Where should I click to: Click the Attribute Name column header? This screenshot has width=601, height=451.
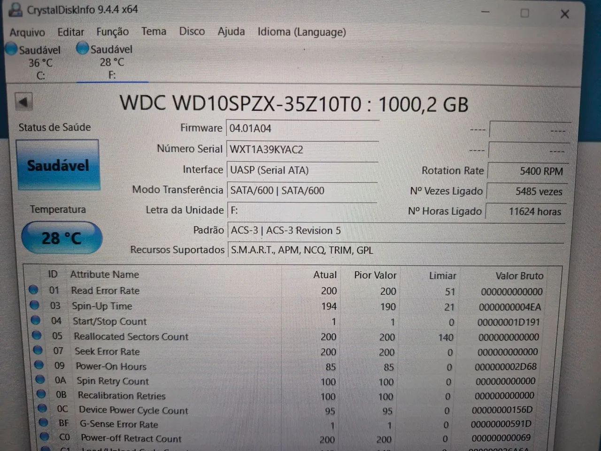[105, 274]
